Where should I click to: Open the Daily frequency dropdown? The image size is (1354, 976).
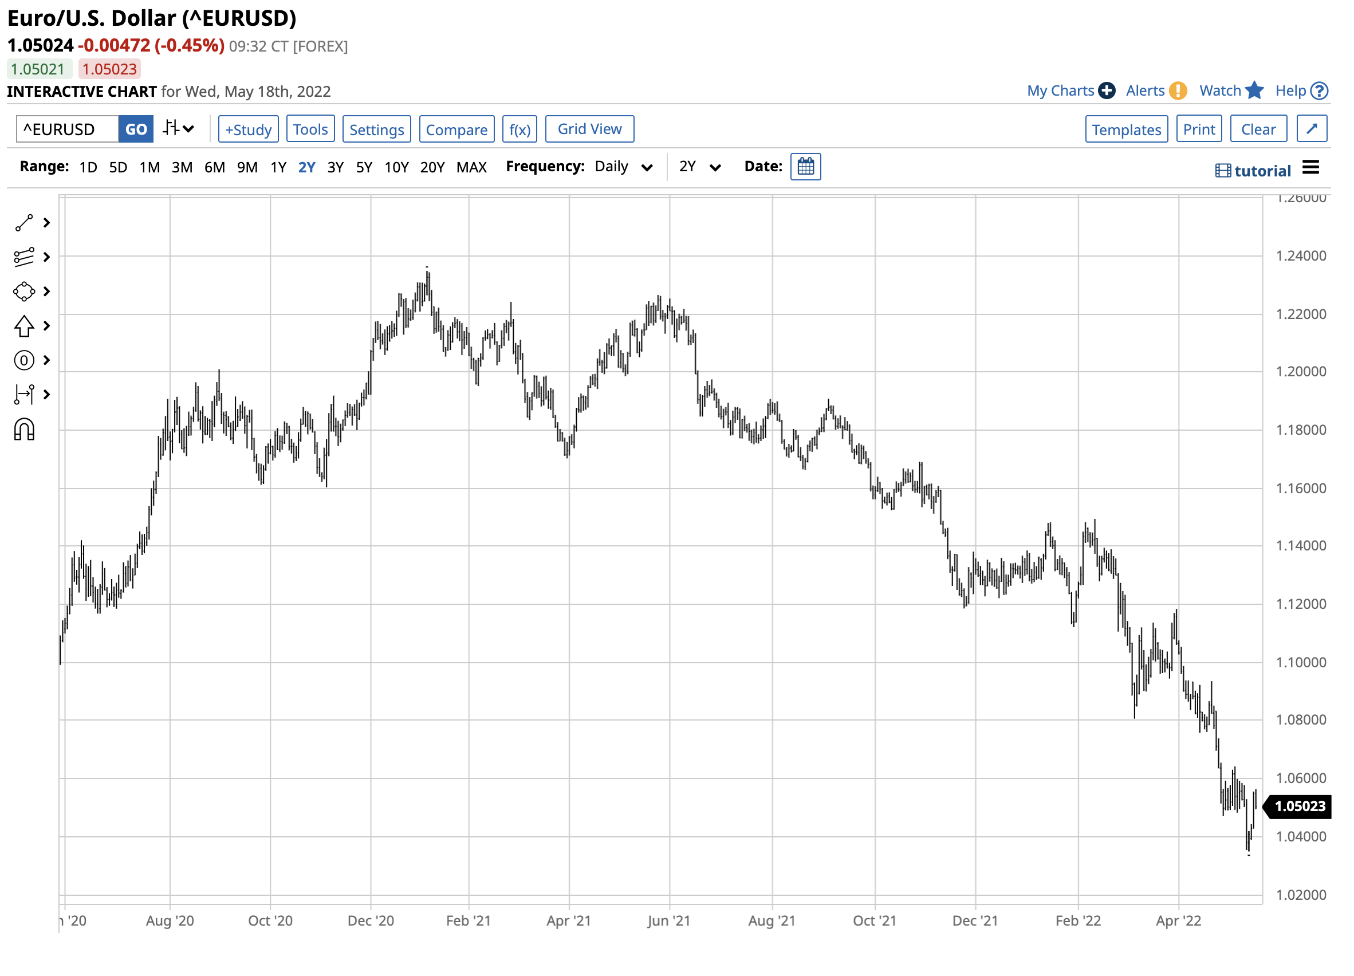click(x=624, y=167)
